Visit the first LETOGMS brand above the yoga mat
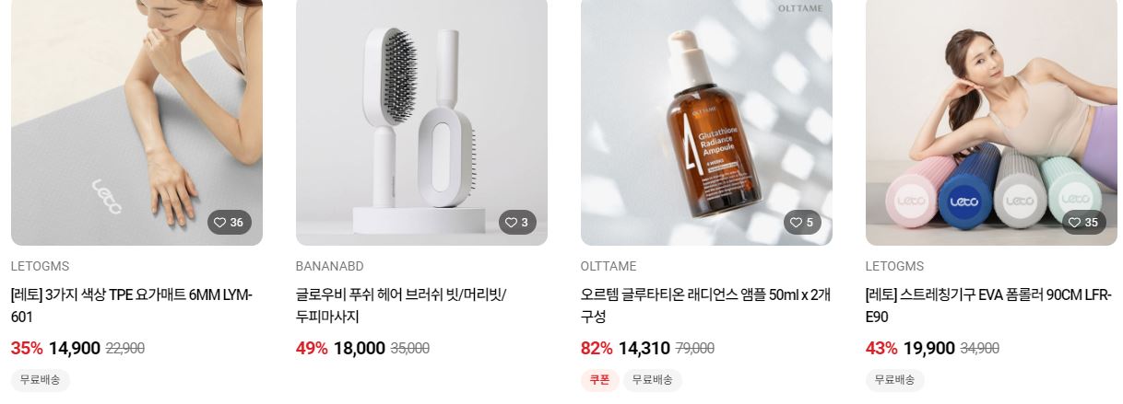Screen dimensions: 1123x404 coord(40,267)
